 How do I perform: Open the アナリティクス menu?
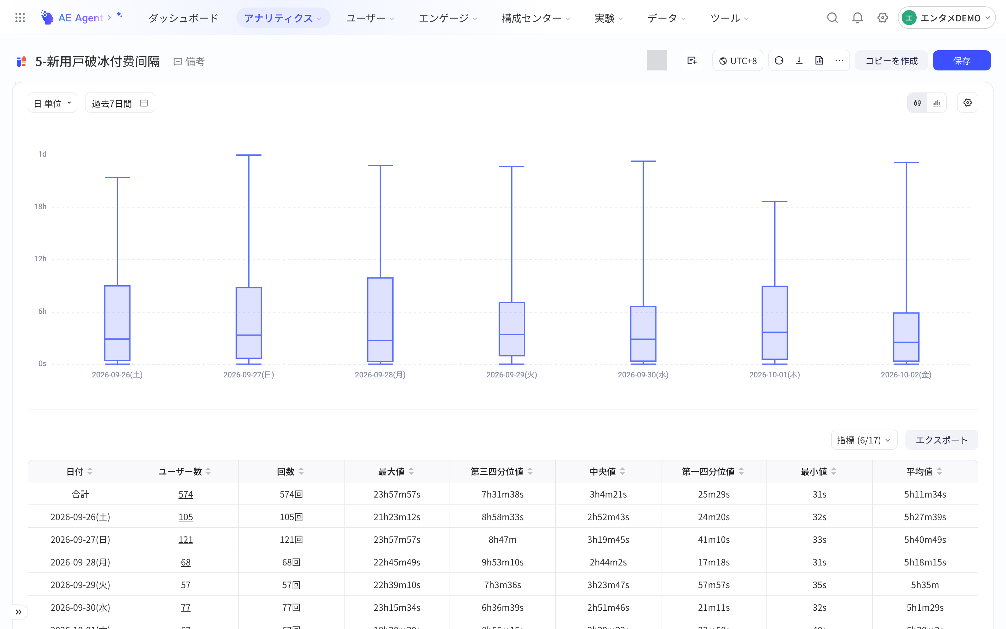283,18
